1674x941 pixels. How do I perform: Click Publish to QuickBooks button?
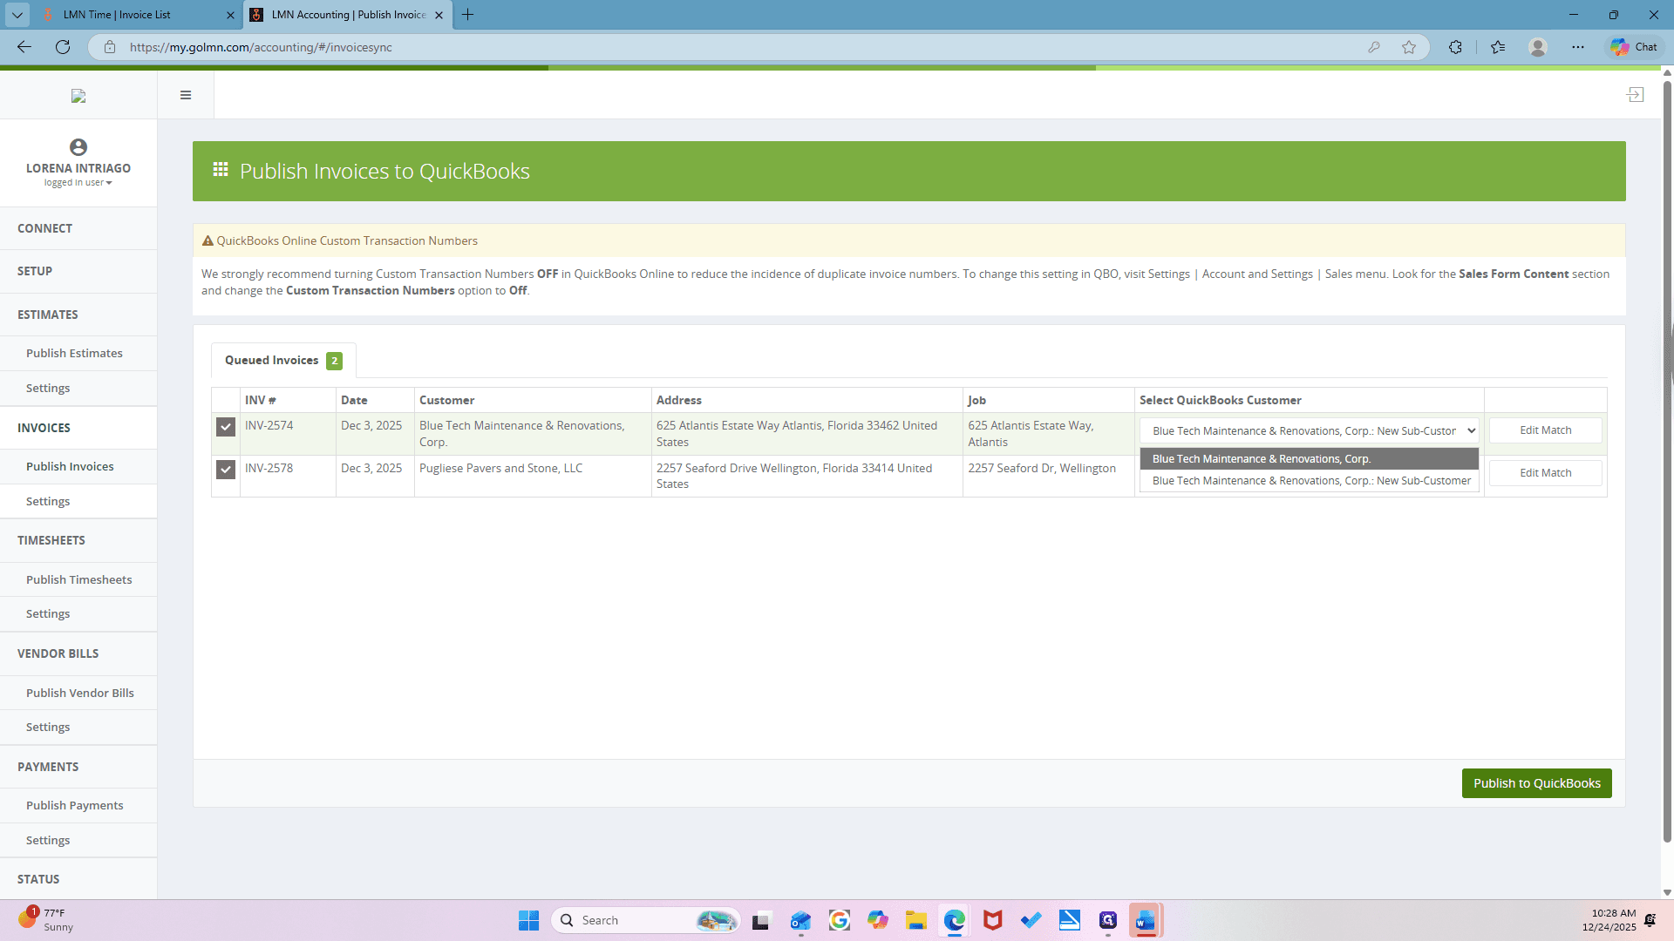point(1536,783)
